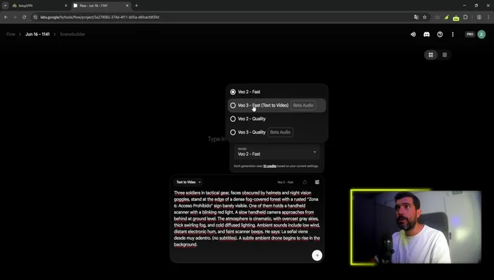Close the SetupVPN tab
The width and height of the screenshot is (494, 280).
[66, 6]
